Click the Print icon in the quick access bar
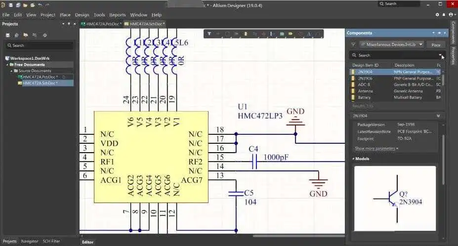Viewport: 458px width, 246px height. pos(33,5)
